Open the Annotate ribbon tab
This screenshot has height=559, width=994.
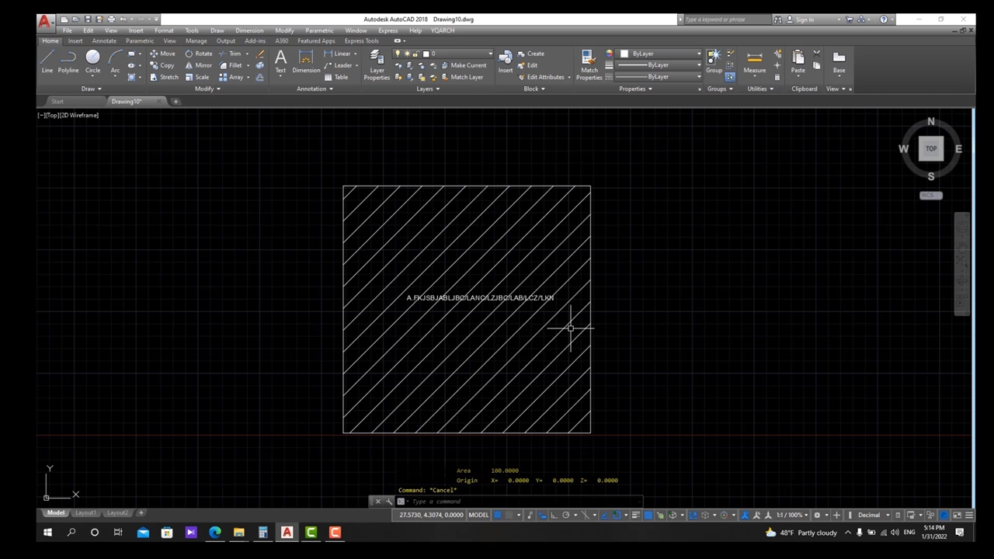104,41
